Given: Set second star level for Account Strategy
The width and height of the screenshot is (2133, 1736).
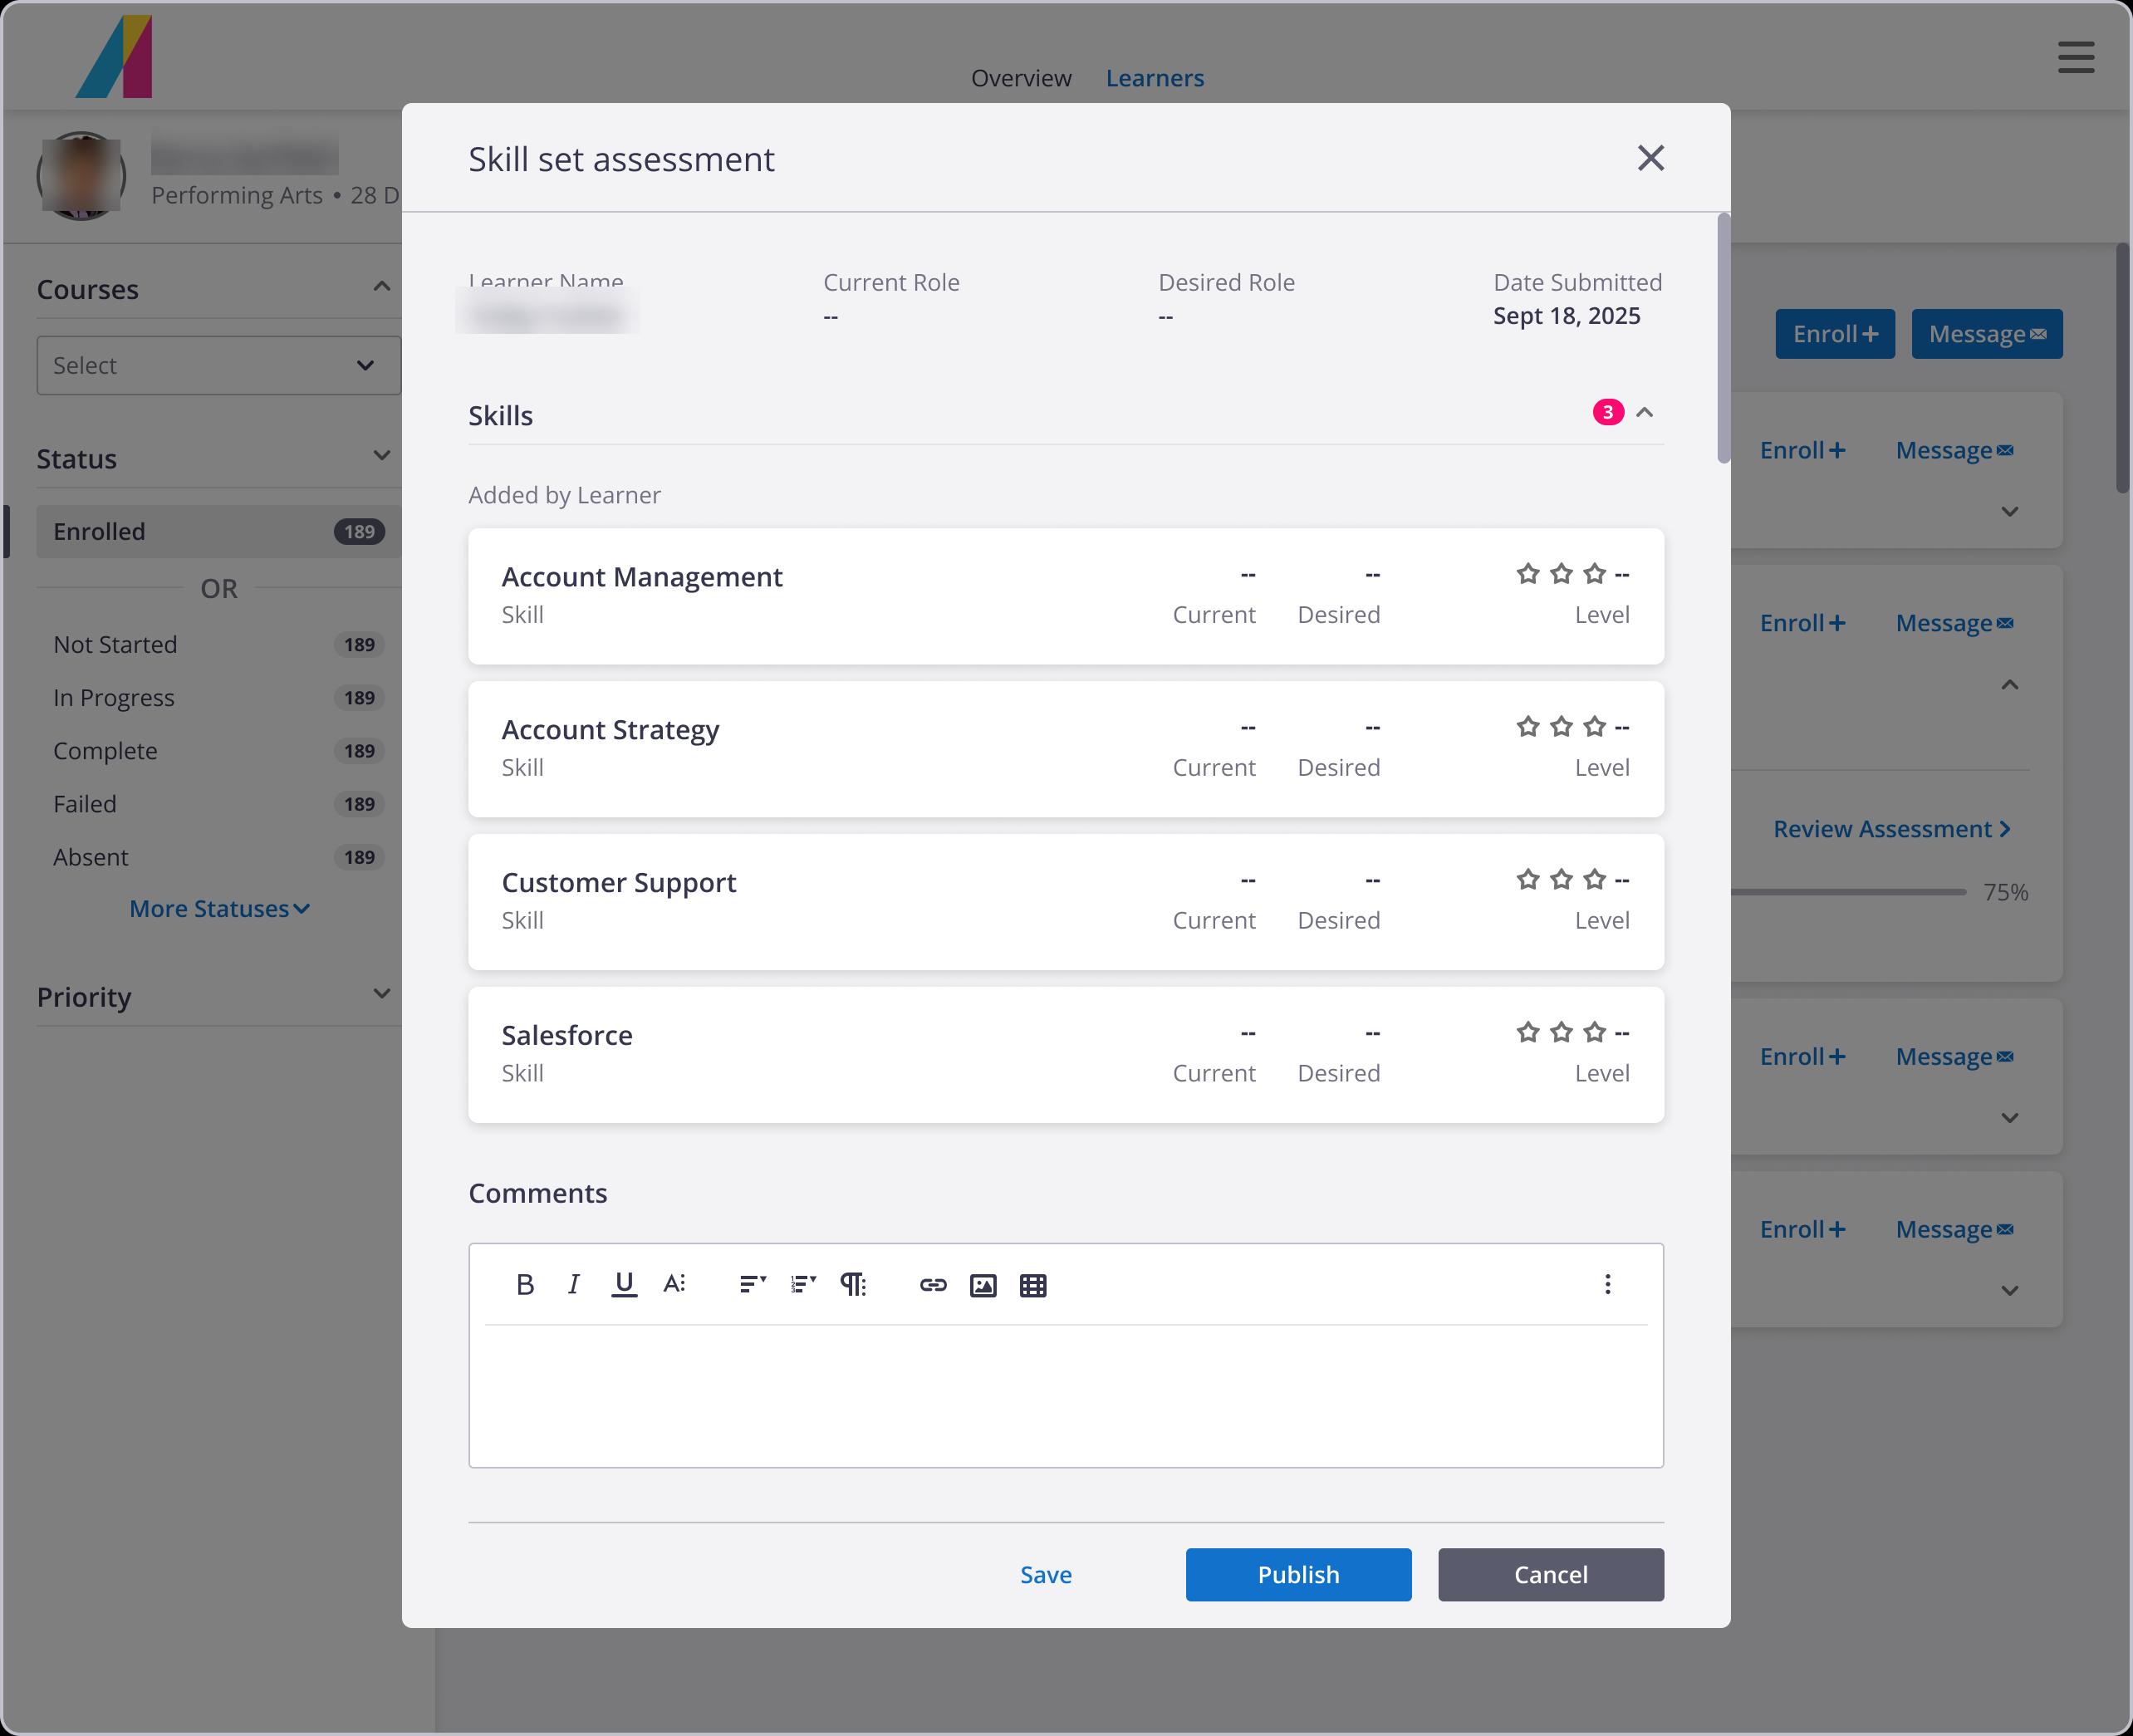Looking at the screenshot, I should [1562, 727].
